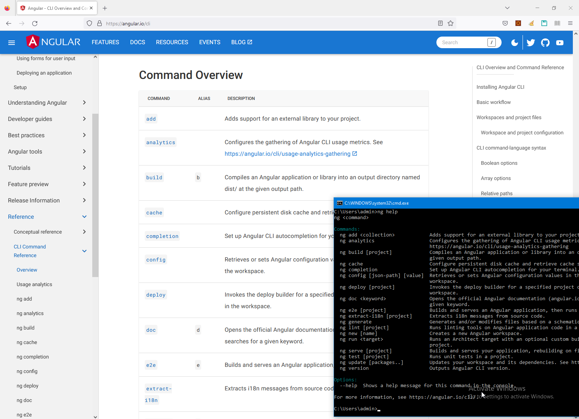Open the cache command link

154,213
